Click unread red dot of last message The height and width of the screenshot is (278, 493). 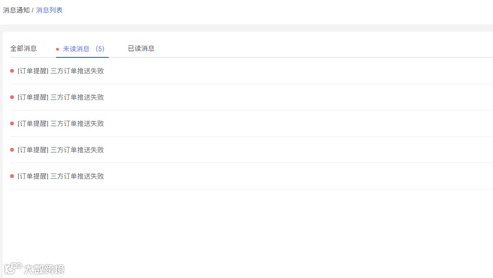click(12, 176)
